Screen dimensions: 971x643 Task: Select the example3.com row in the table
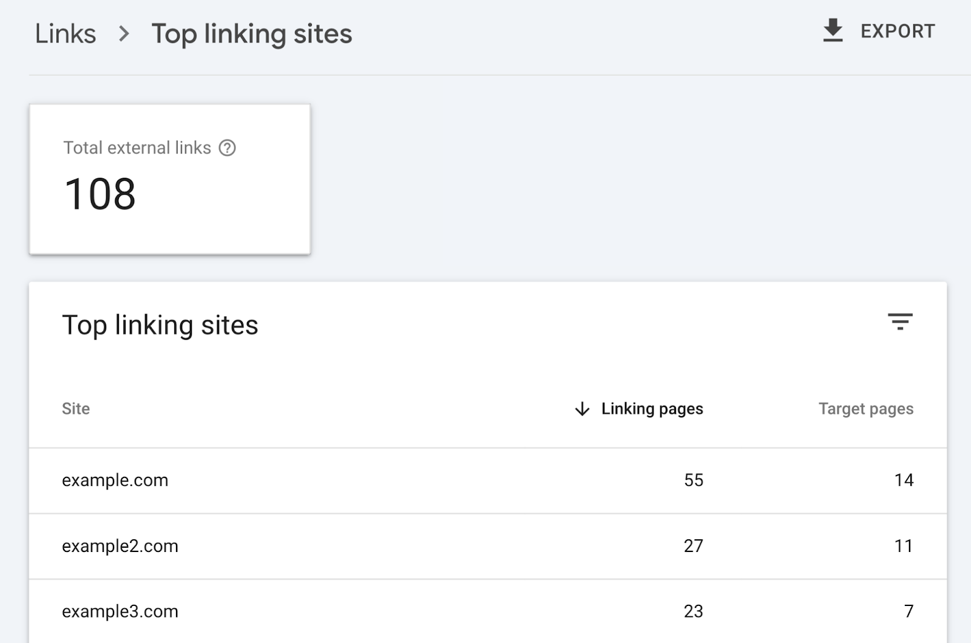120,611
